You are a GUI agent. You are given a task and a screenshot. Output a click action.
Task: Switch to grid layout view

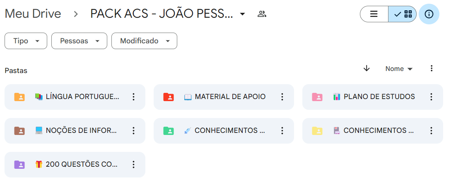(x=403, y=14)
